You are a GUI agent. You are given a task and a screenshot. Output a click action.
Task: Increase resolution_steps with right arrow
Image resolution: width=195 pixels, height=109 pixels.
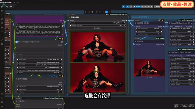pos(161,34)
